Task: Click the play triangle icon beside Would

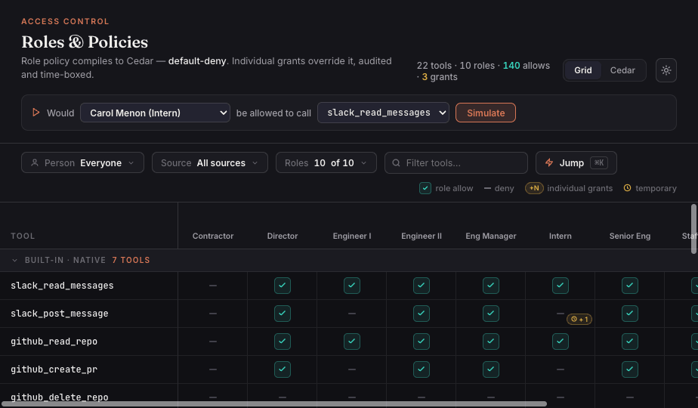Action: coord(36,113)
